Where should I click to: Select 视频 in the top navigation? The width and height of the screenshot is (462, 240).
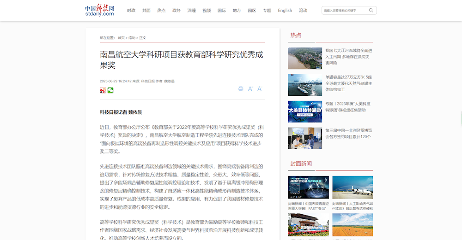point(207,10)
